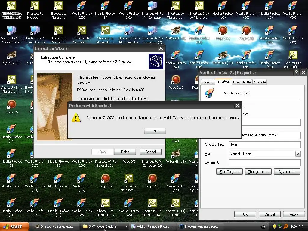This screenshot has width=308, height=231.
Task: Click the magnifier tray icon
Action: pos(286,227)
